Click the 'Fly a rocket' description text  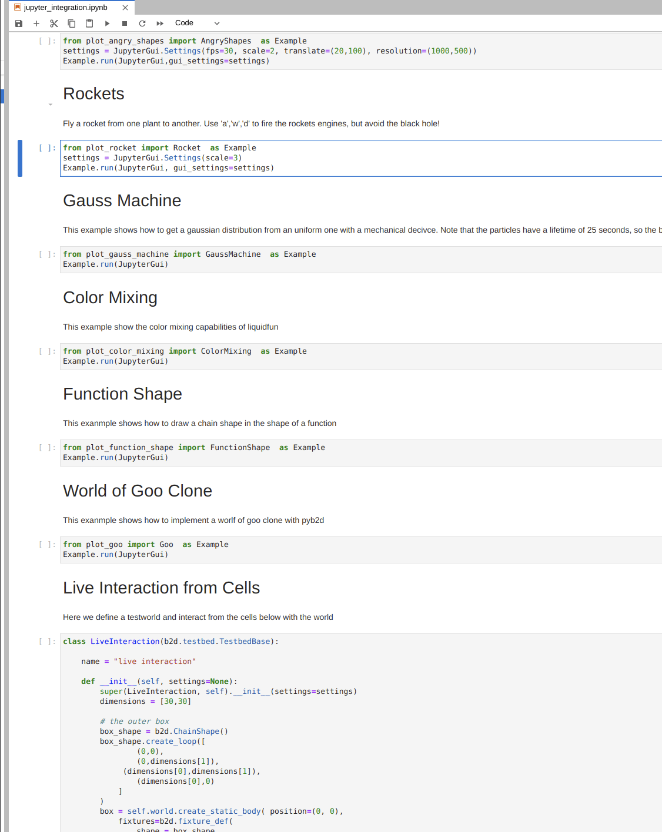(251, 124)
